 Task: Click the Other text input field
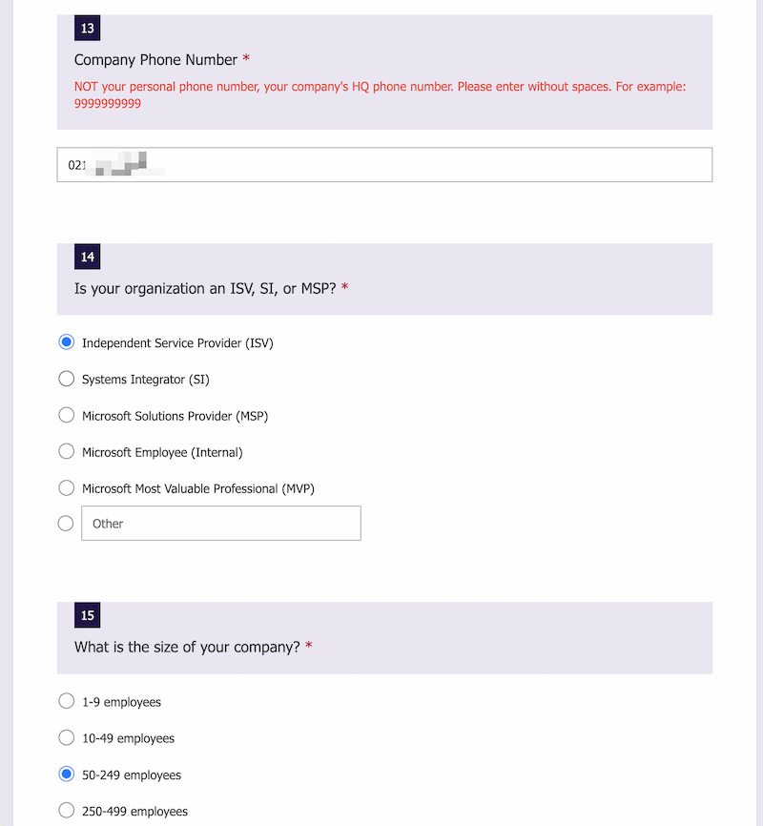[x=220, y=523]
